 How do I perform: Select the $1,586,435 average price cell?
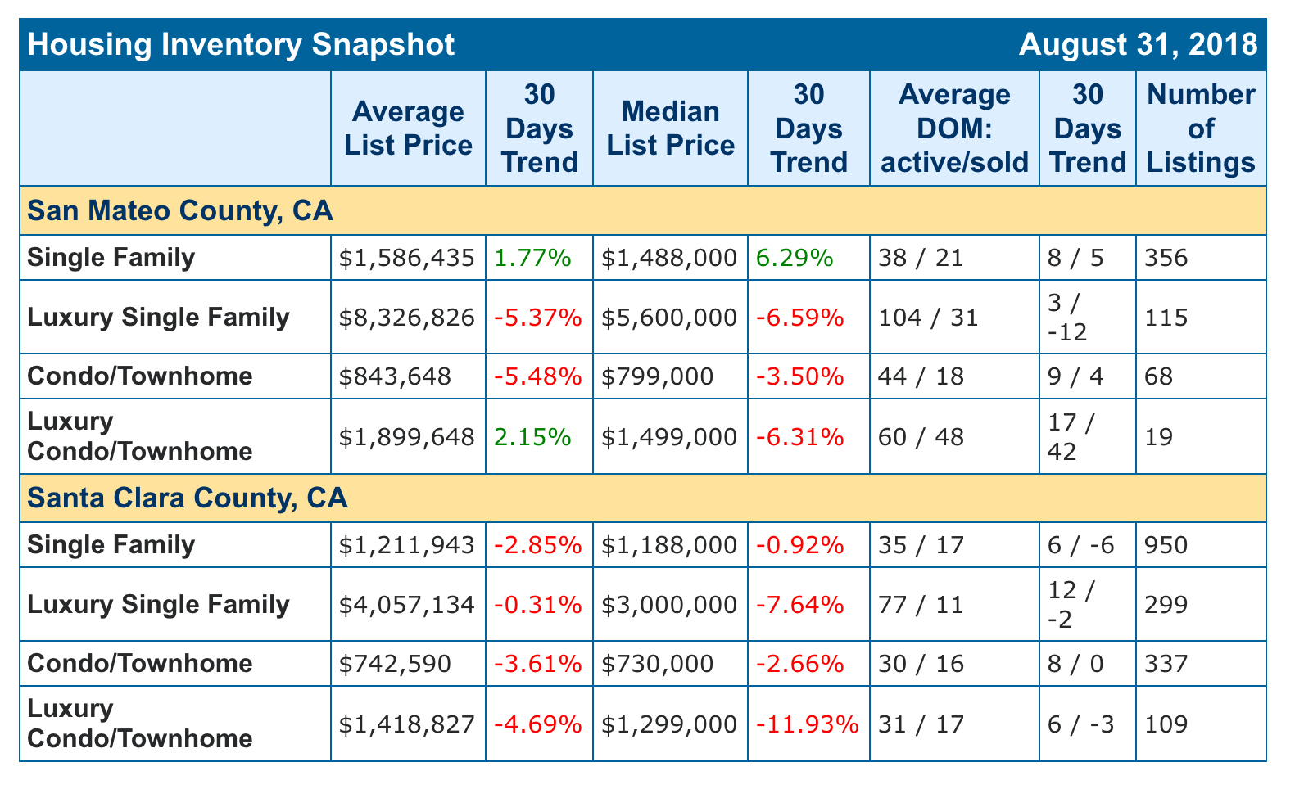(407, 259)
